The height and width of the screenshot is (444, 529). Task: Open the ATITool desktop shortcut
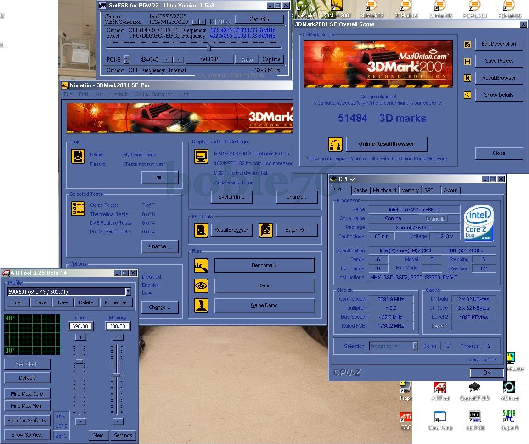[440, 392]
